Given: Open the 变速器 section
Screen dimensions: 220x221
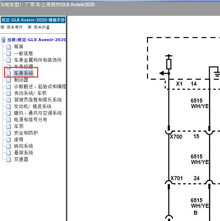Looking at the screenshot, I should click(x=21, y=159).
